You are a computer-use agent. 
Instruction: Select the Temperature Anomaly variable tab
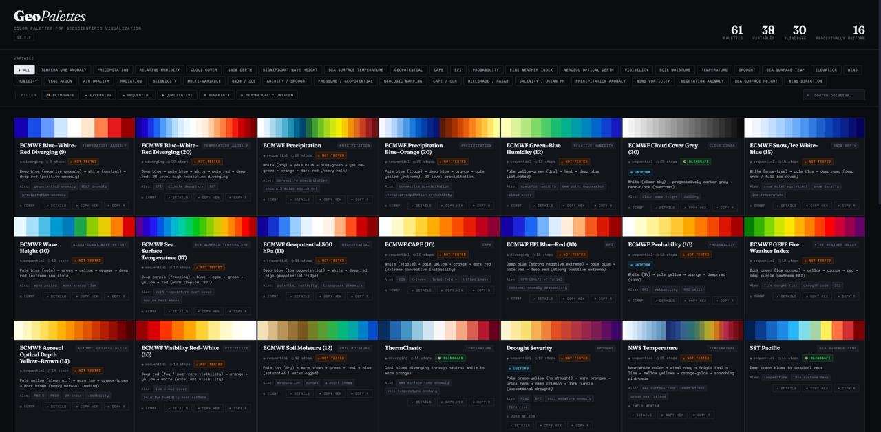pyautogui.click(x=64, y=69)
